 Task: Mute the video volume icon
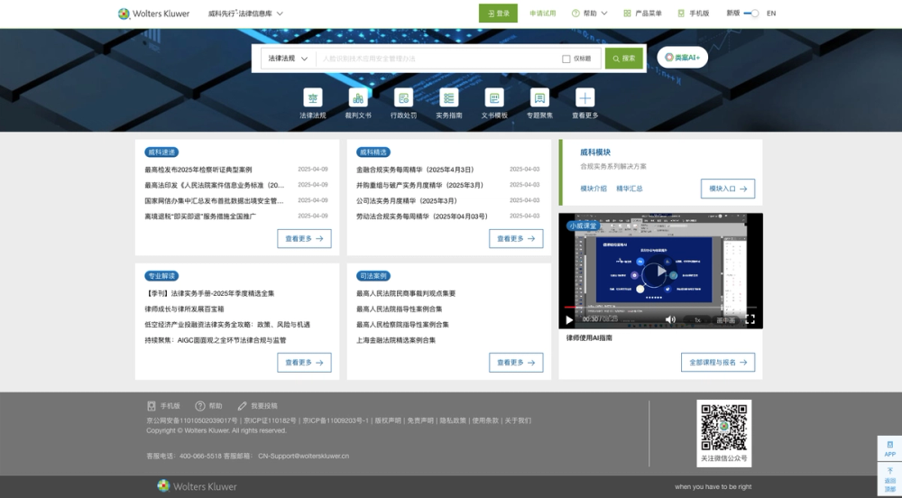[x=670, y=319]
